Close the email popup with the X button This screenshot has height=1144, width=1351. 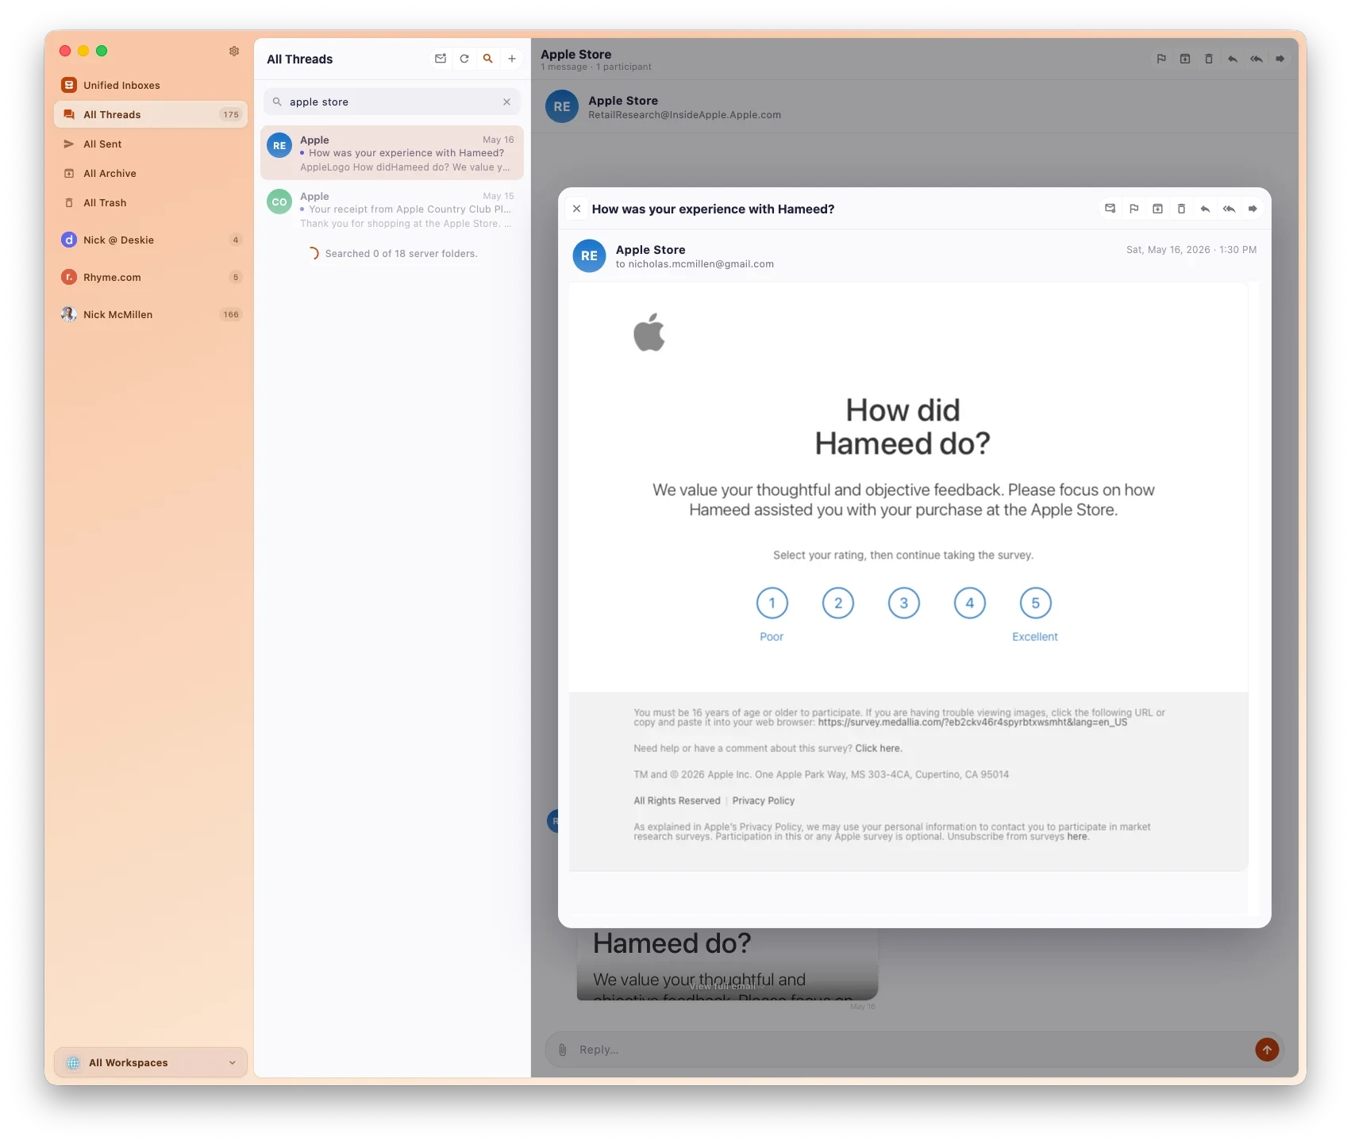pos(577,209)
